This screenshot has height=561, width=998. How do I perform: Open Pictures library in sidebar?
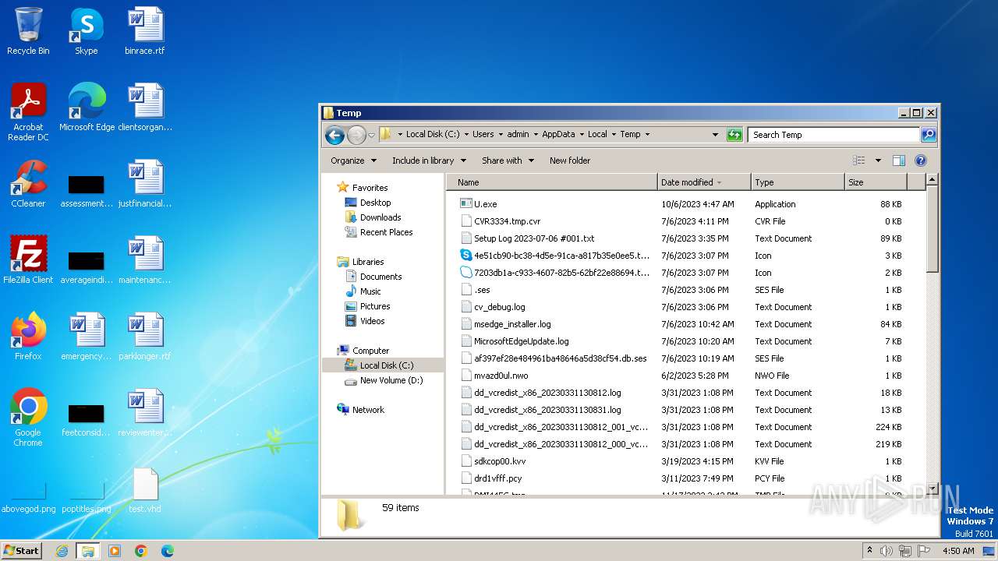pos(374,306)
